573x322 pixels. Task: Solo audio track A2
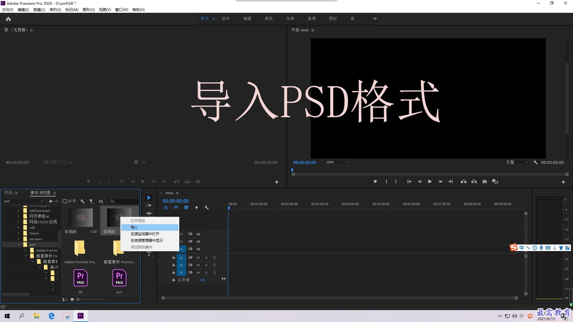coord(206,265)
